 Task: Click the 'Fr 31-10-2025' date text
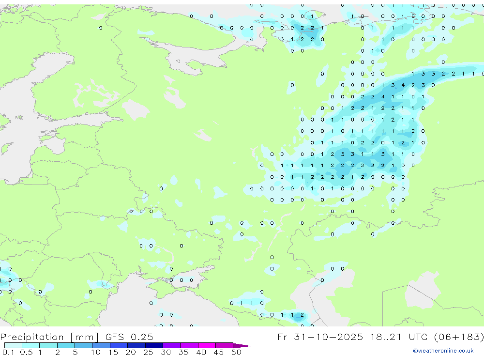click(x=320, y=337)
